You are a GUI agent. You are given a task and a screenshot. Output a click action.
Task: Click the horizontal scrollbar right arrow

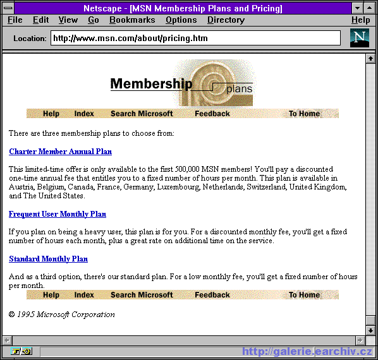coord(360,340)
